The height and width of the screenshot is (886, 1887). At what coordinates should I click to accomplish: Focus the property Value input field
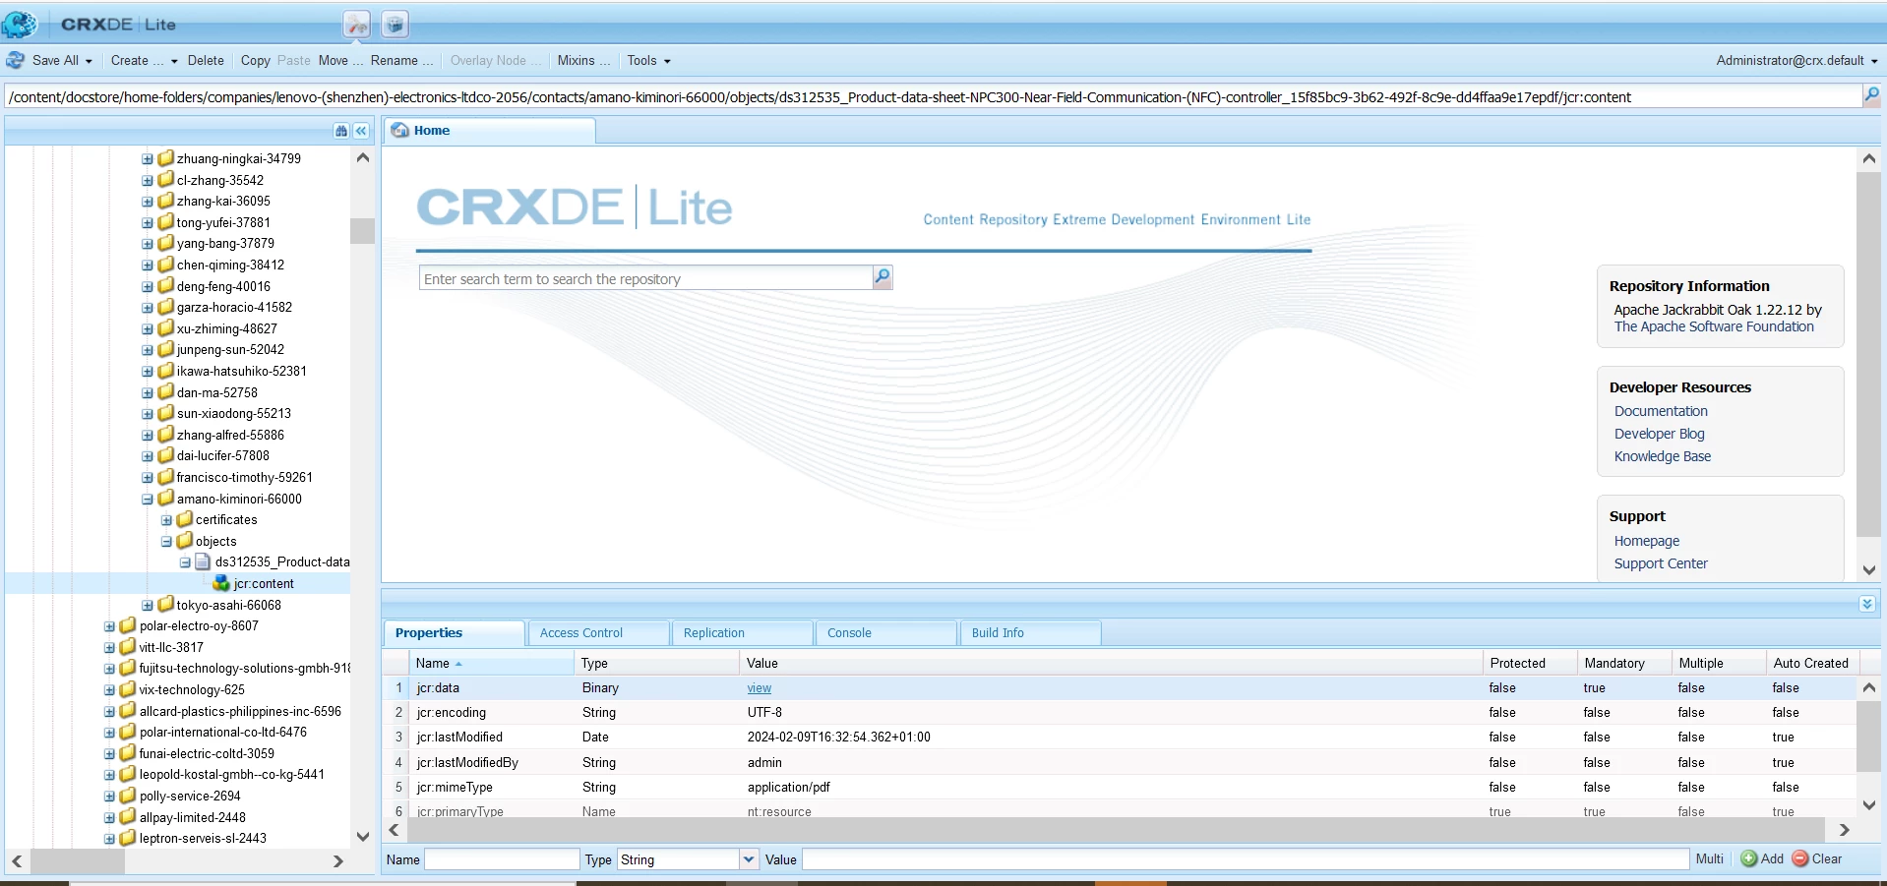pyautogui.click(x=1246, y=859)
